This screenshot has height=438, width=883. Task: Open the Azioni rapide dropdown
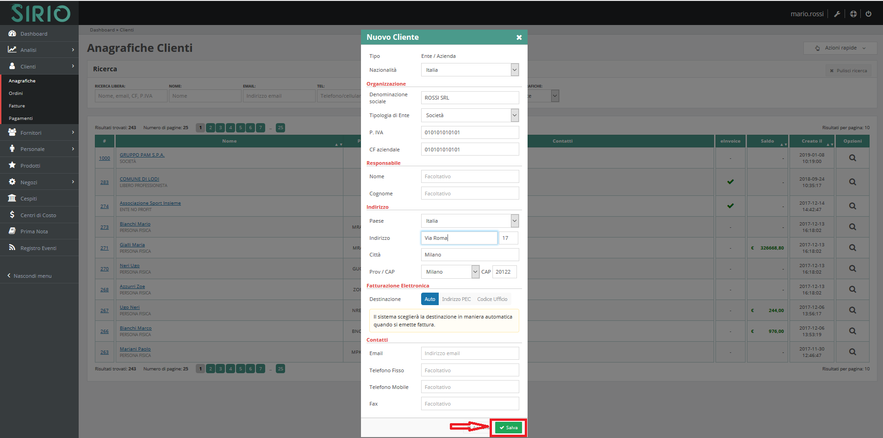coord(841,48)
